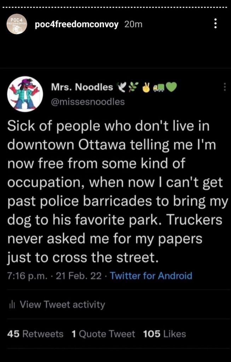
Task: Show the 105 Likes list
Action: click(164, 334)
